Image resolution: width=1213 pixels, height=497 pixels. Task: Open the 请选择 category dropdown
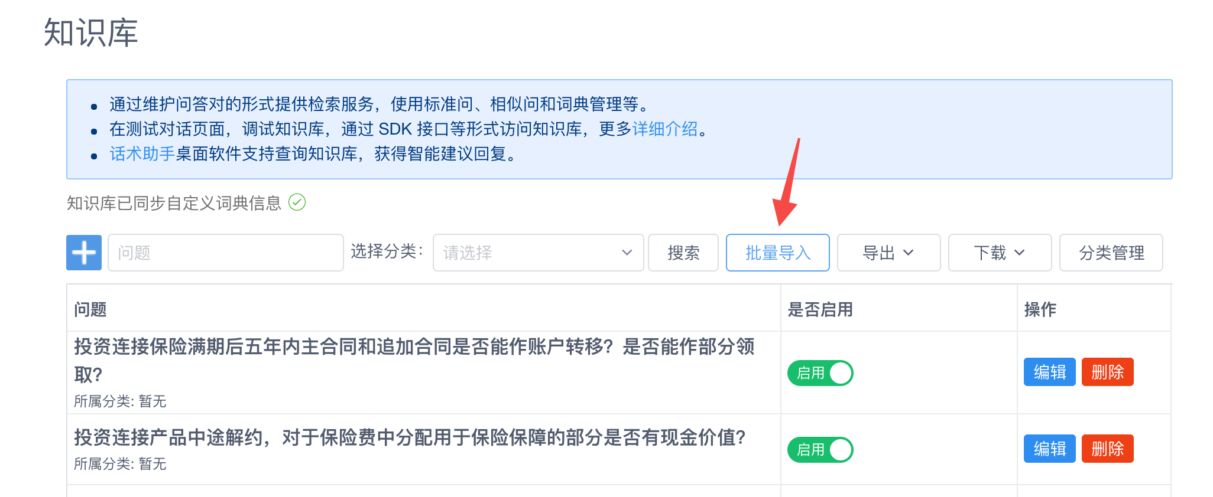click(x=537, y=253)
